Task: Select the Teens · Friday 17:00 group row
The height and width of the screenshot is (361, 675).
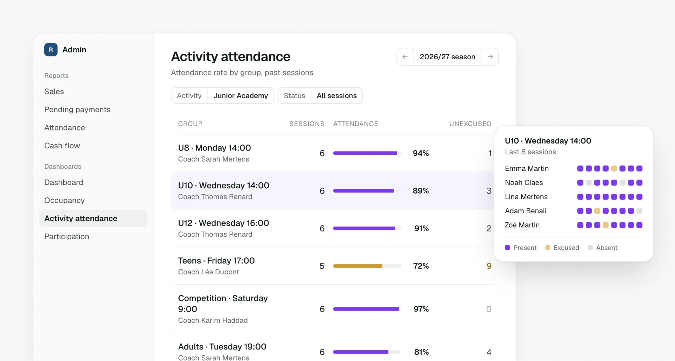Action: coord(335,266)
